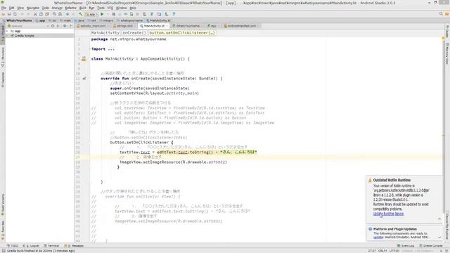The image size is (450, 253).
Task: Open the Build Variants side tool window
Action: 3,205
